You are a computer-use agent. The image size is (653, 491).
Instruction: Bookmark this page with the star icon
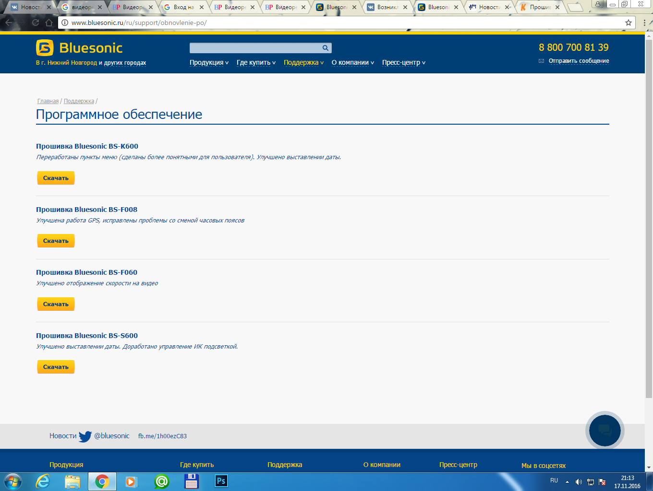click(x=628, y=23)
